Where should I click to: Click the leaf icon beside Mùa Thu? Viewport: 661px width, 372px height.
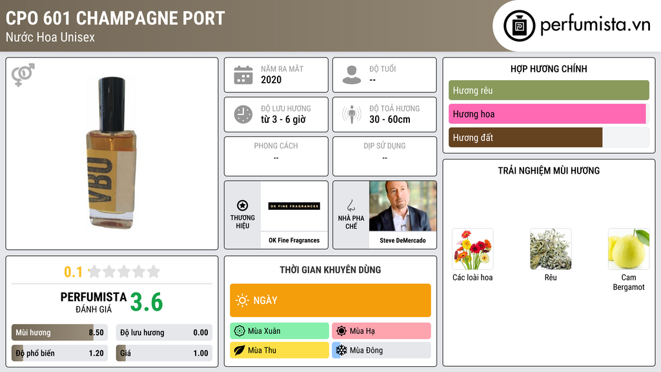(239, 350)
